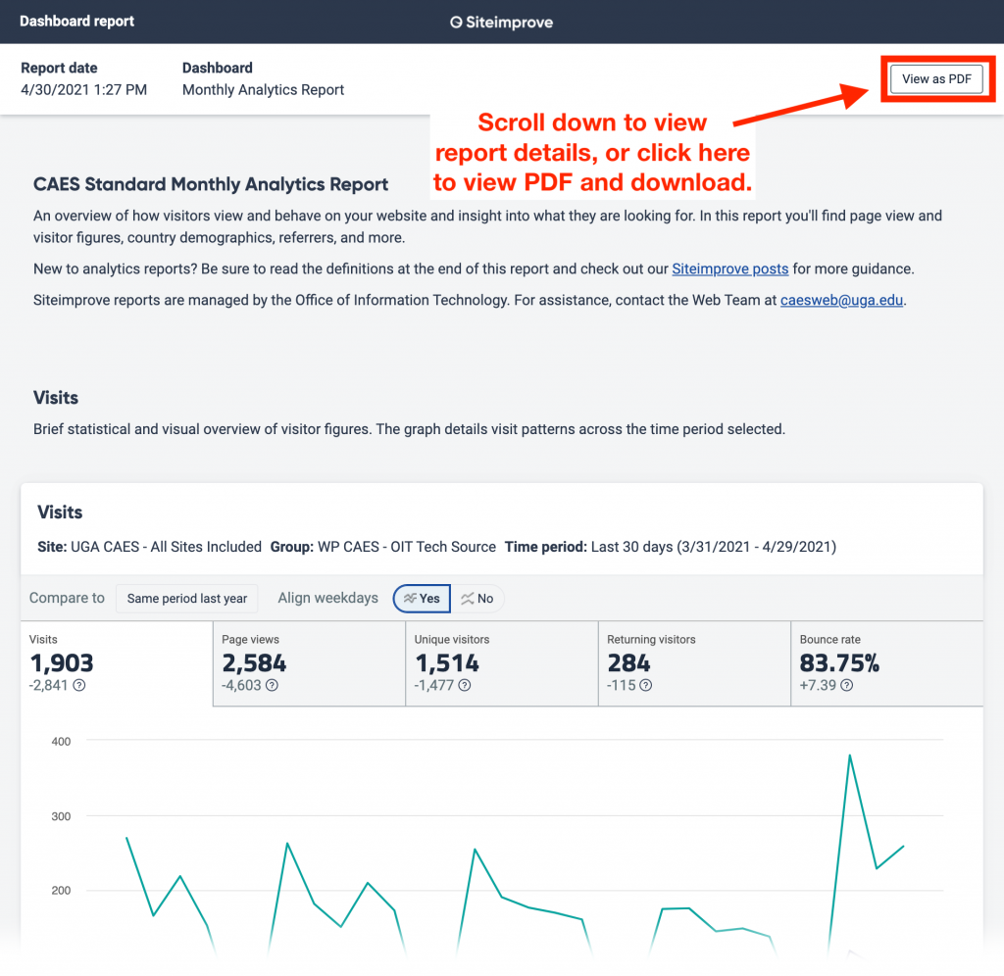The image size is (1004, 976).
Task: Click help icon next to -1,477
Action: click(x=465, y=685)
